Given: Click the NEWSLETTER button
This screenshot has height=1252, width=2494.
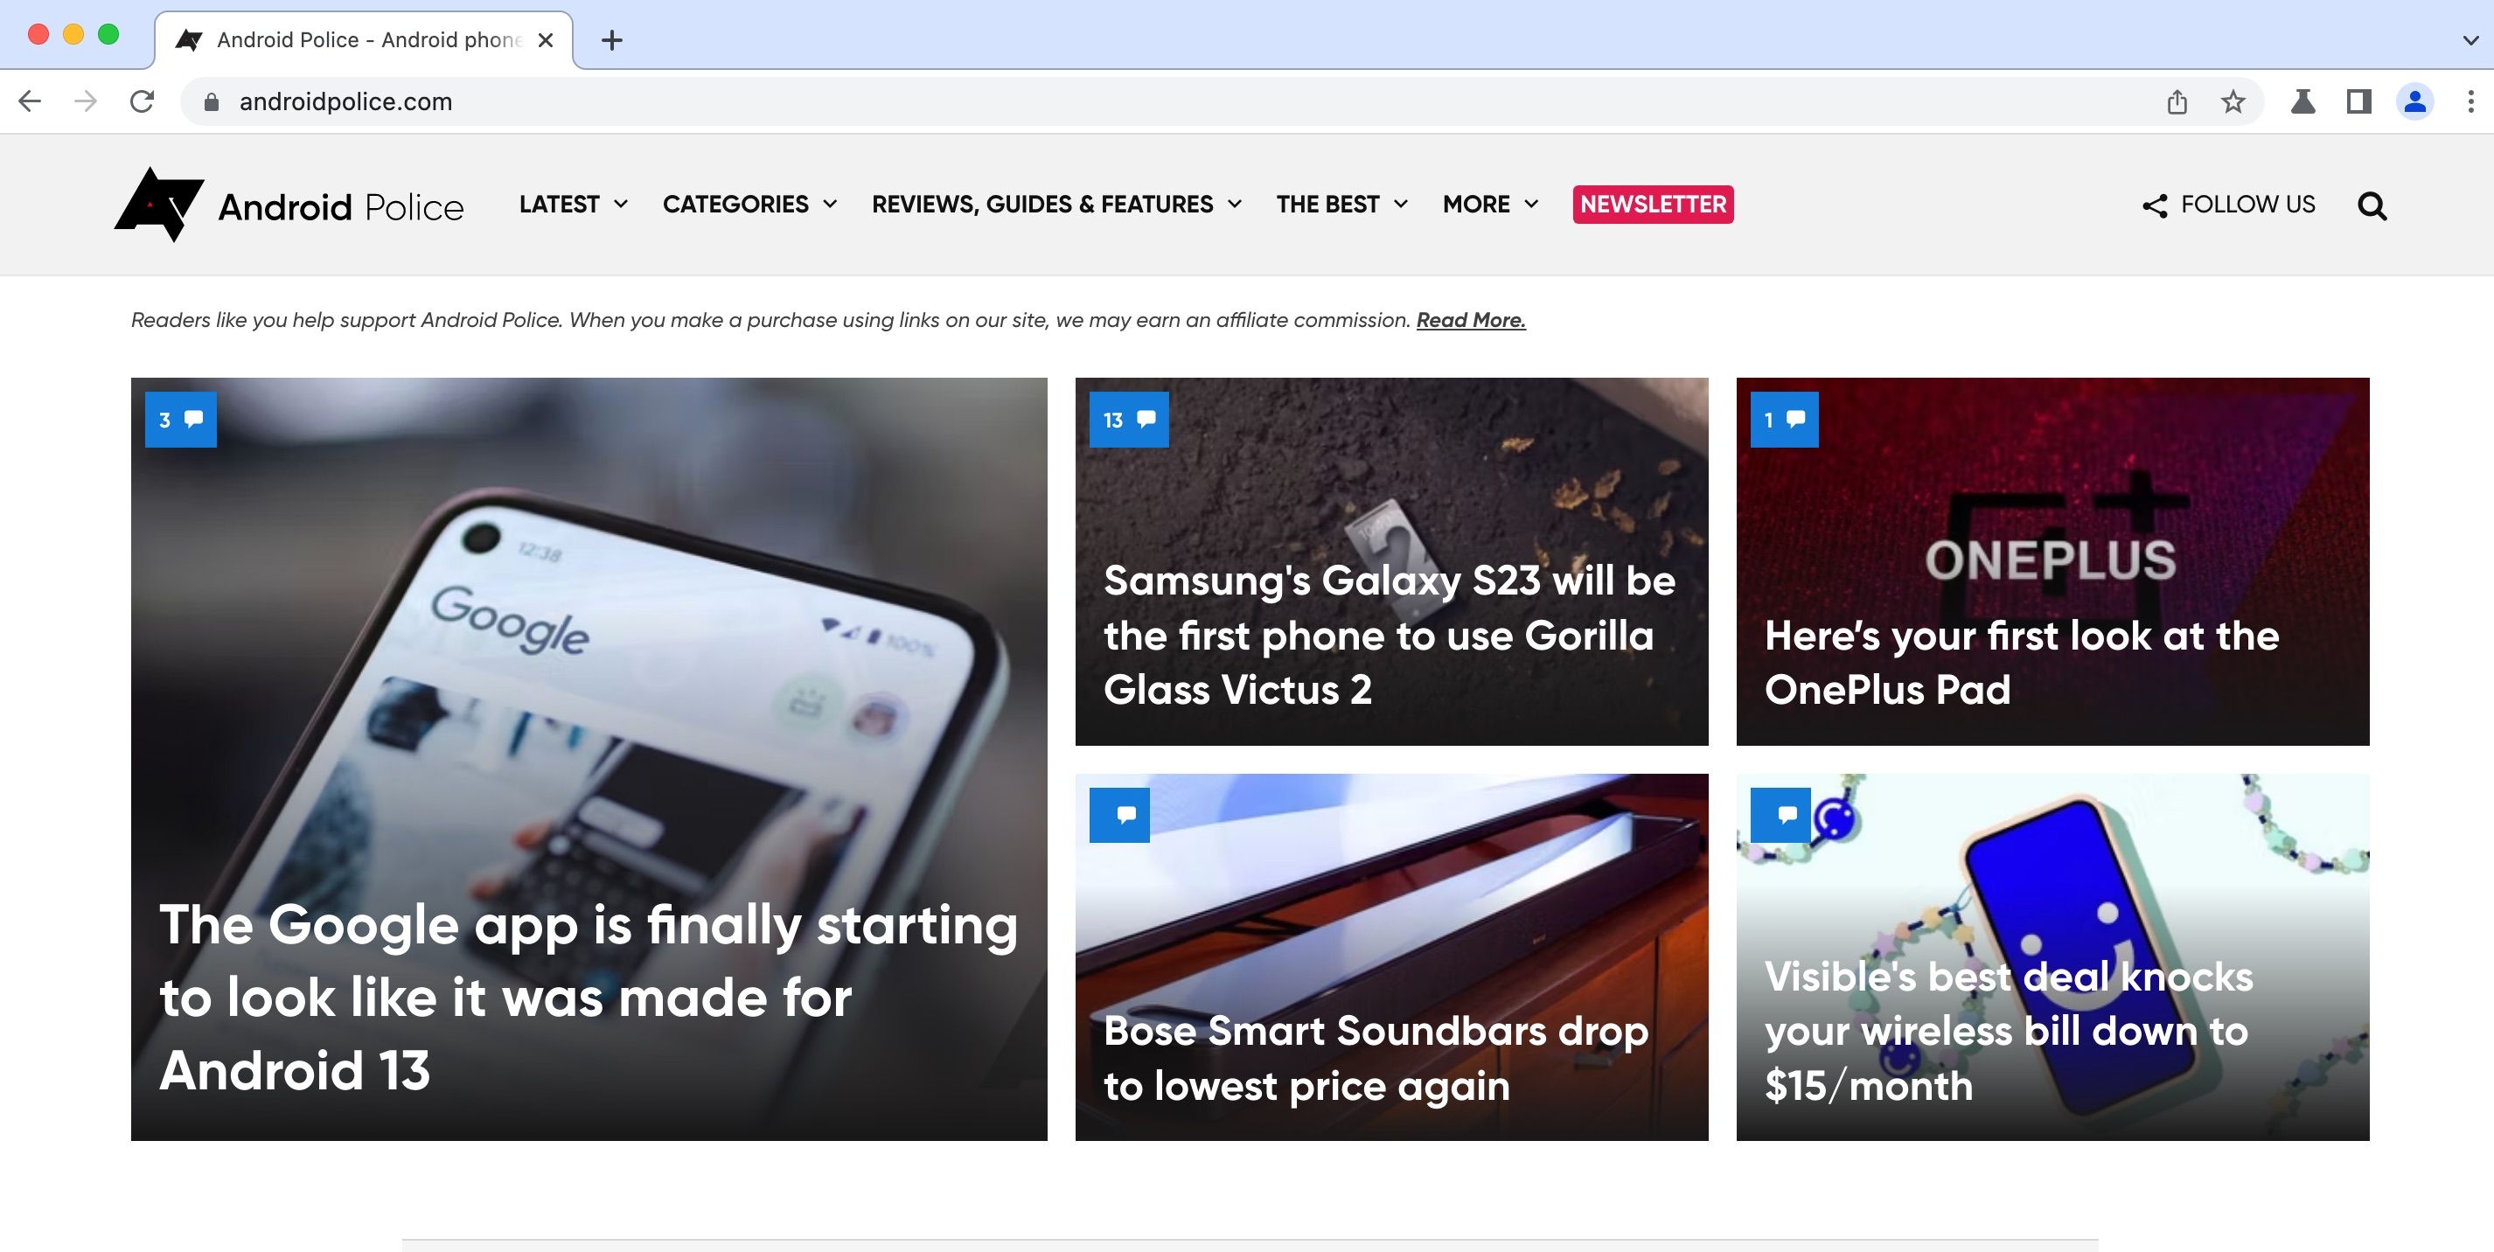Looking at the screenshot, I should click(x=1653, y=203).
